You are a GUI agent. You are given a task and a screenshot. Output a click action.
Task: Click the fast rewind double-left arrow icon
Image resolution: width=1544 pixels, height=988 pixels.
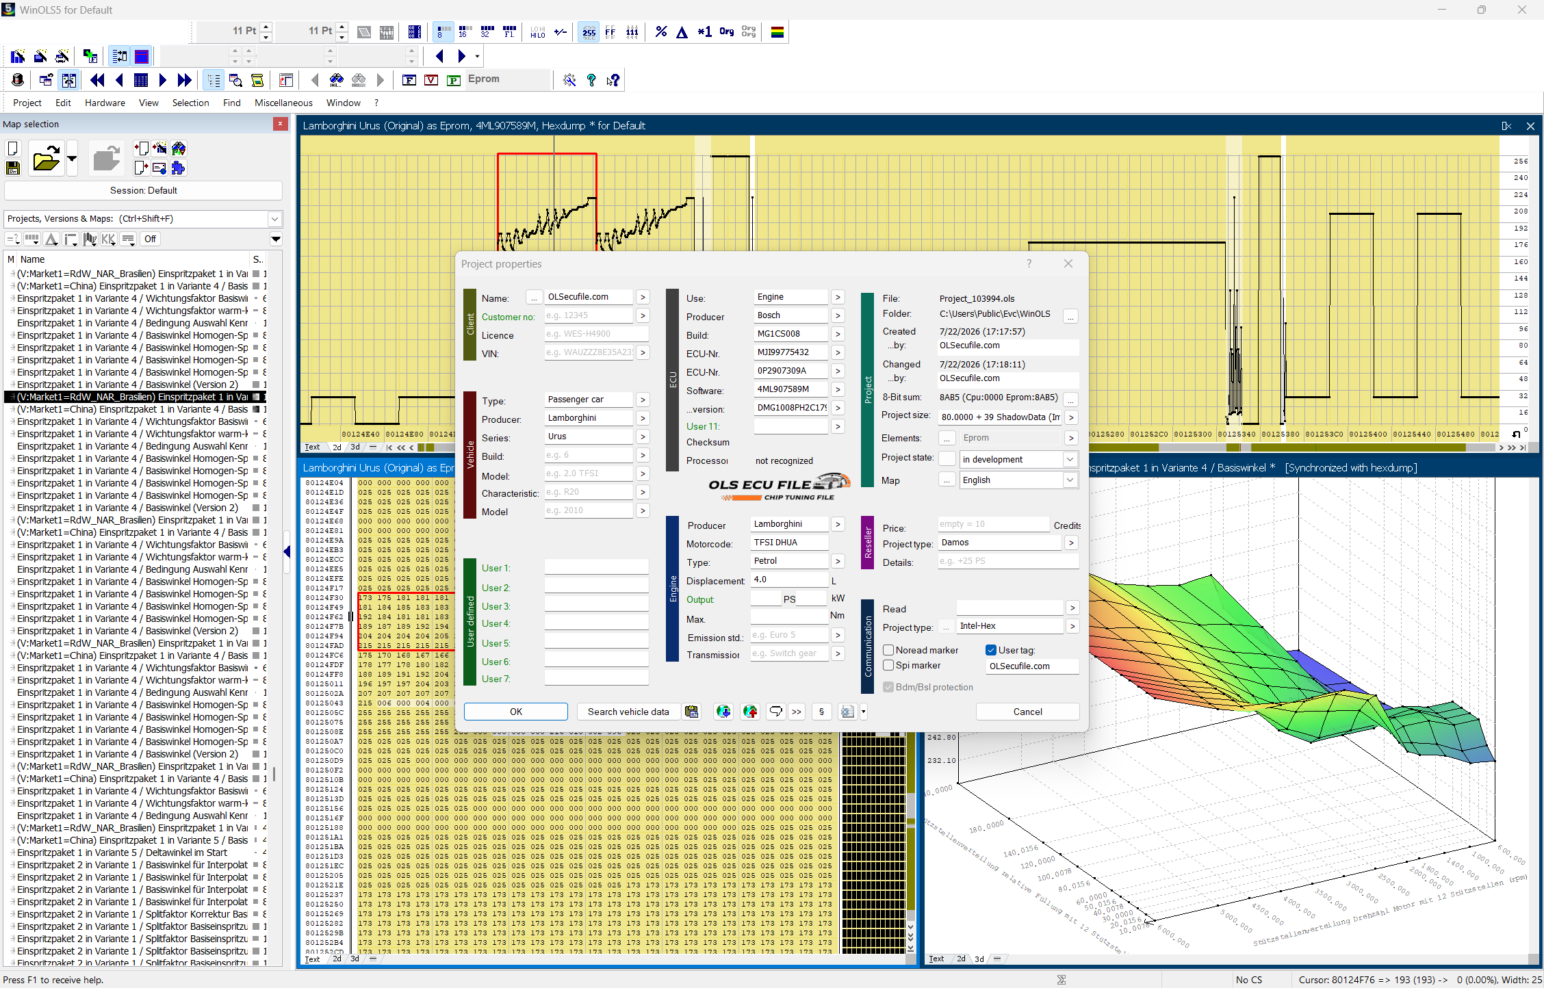click(x=97, y=80)
